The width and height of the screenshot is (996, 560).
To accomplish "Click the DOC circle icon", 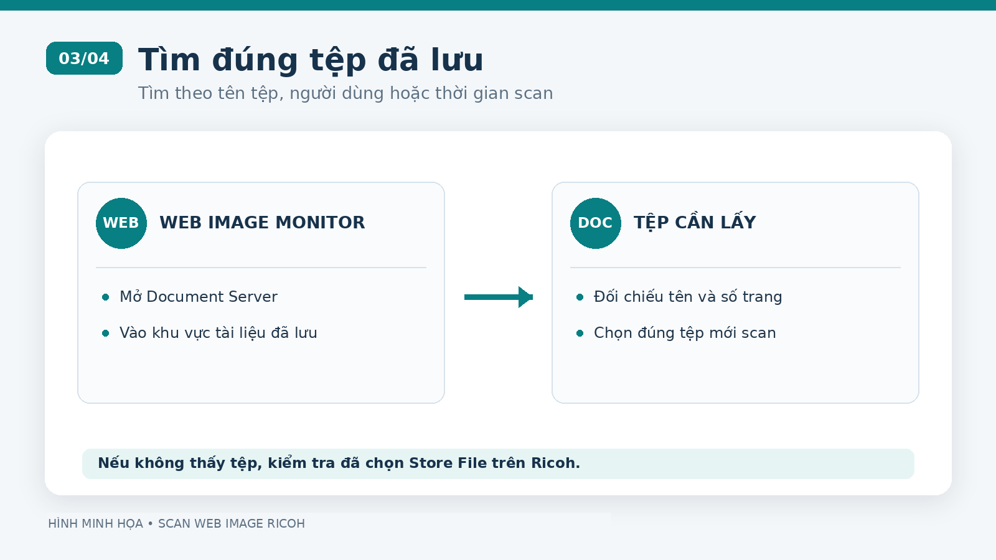I will click(596, 223).
